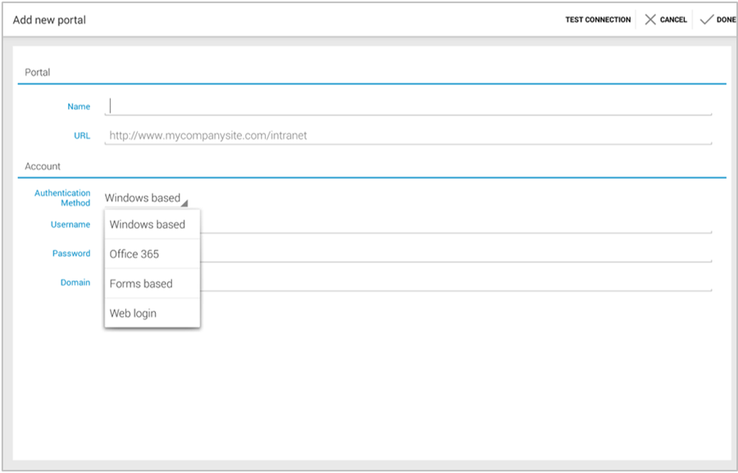Click the Username text field

tap(455, 224)
